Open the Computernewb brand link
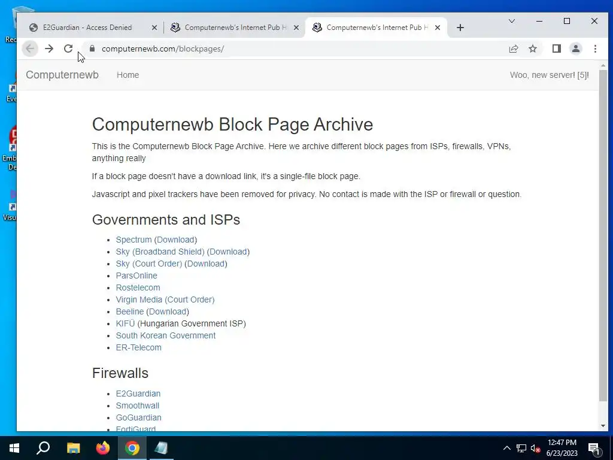This screenshot has height=460, width=613. pos(62,75)
